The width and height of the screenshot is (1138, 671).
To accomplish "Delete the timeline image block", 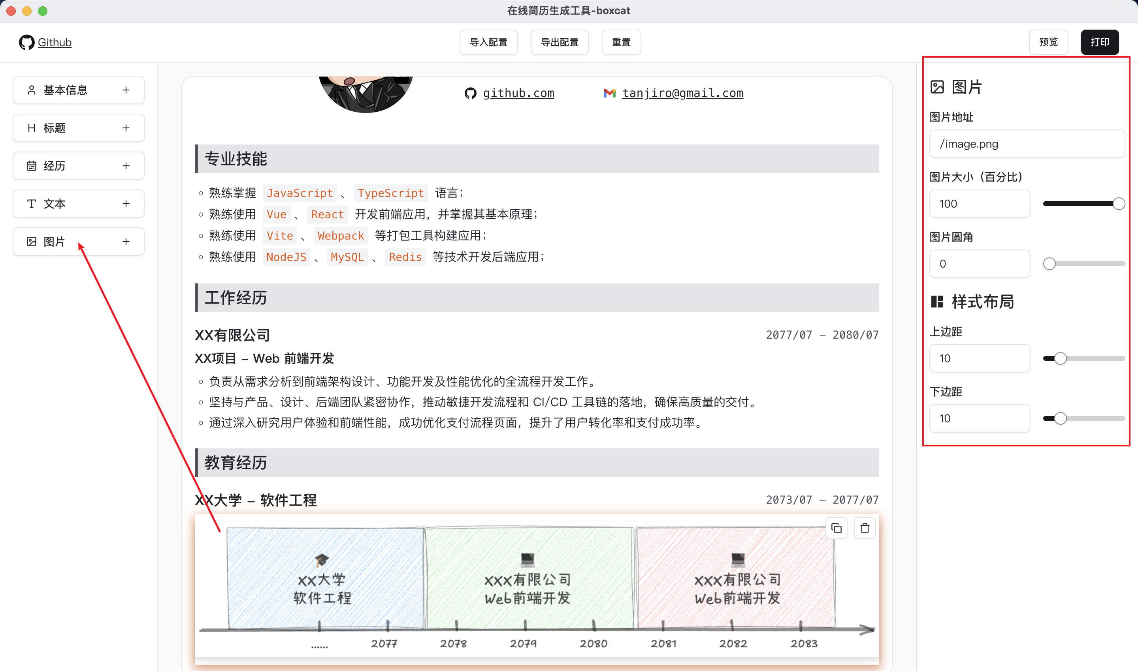I will point(865,528).
